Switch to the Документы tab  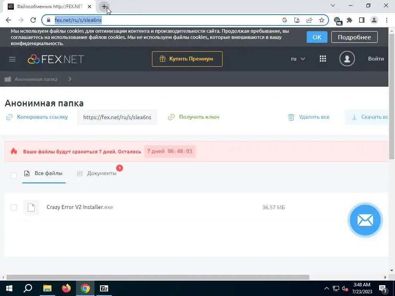click(x=97, y=173)
